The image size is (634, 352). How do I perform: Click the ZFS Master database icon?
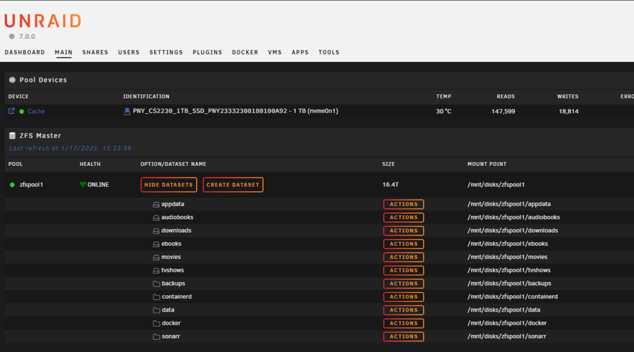tap(12, 135)
